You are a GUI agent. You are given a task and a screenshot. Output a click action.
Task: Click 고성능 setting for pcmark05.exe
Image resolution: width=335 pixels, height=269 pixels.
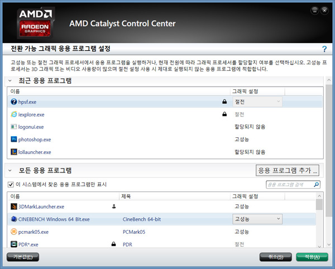242,232
